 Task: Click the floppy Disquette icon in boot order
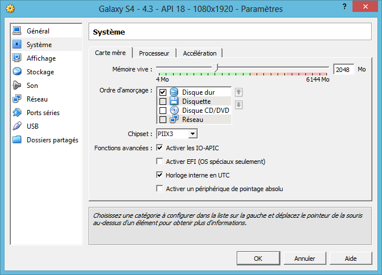174,101
